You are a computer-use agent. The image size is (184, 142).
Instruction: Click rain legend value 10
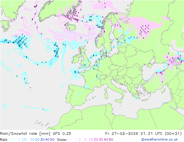[32, 140]
